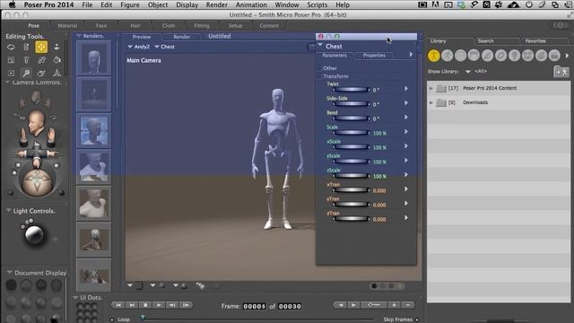Image resolution: width=574 pixels, height=323 pixels.
Task: Click the Side-Side parameter dial
Action: coord(351,104)
